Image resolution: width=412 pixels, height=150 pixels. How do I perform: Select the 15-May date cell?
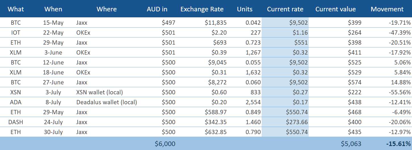(x=53, y=23)
